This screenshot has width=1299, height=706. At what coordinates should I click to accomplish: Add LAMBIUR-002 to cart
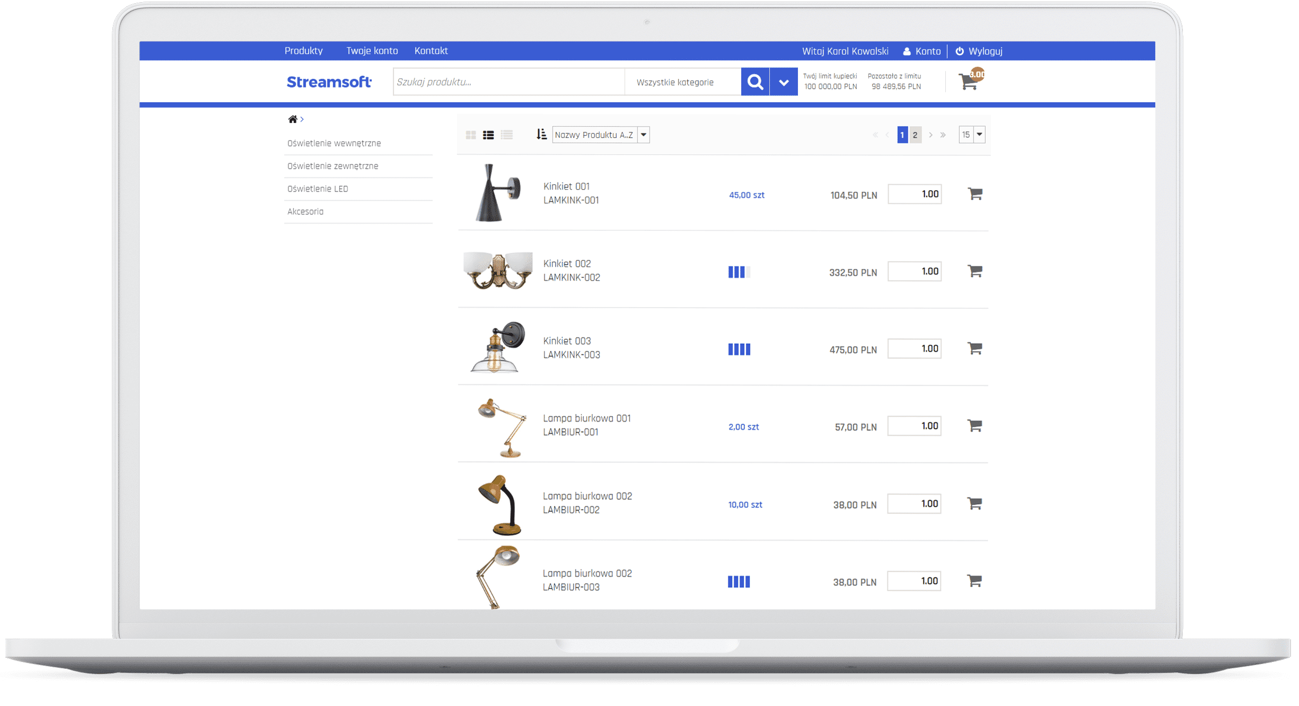[975, 504]
